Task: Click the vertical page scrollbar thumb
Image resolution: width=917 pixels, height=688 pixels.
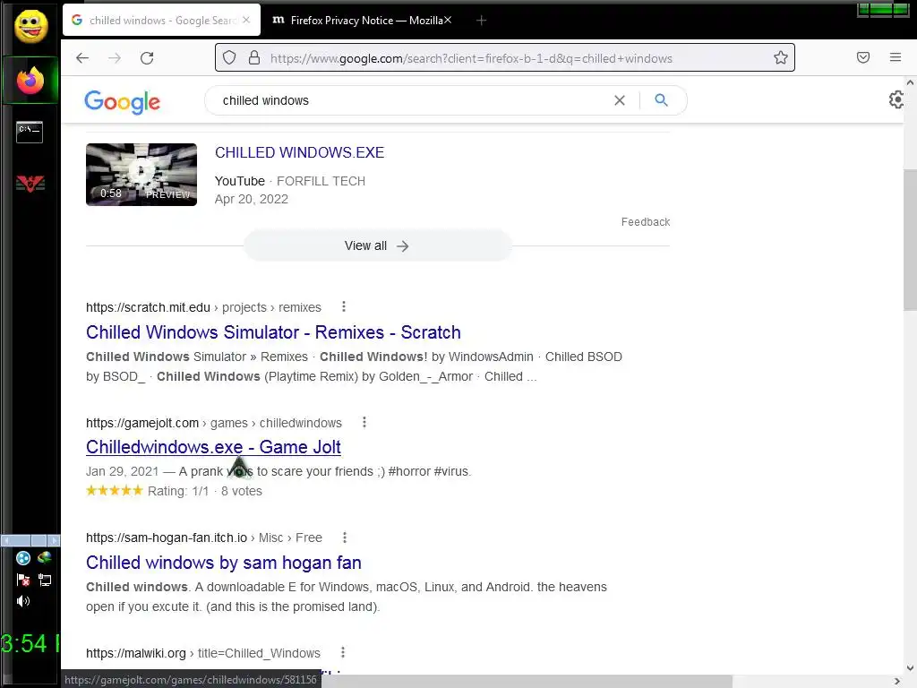Action: [x=910, y=240]
